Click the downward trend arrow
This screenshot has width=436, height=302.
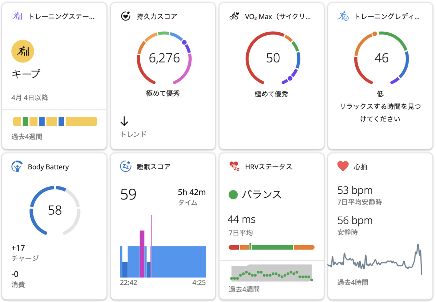[124, 121]
